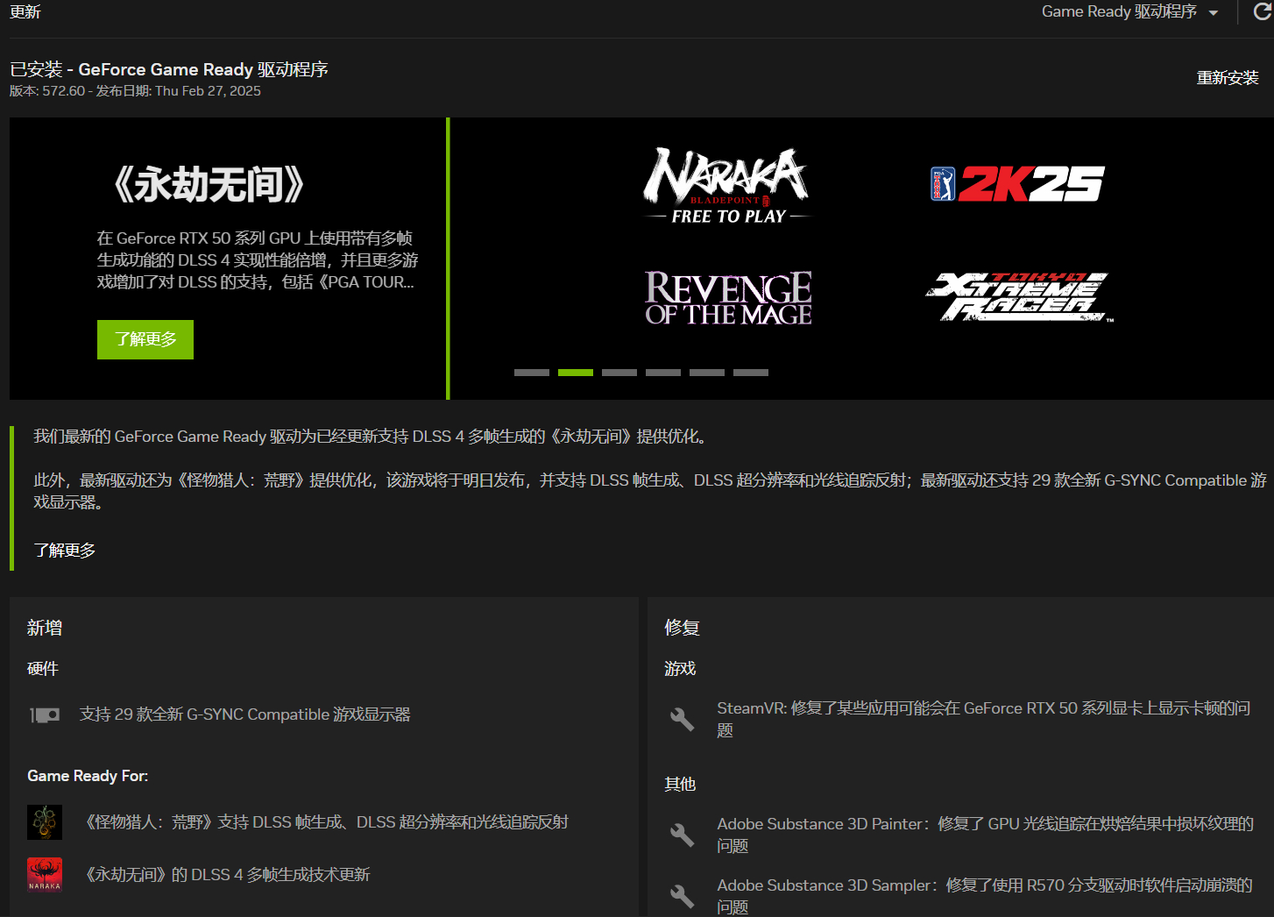Select the 《怪物猎人：荒野》 DLSS support entry
Screen dimensions: 1274x917
click(326, 822)
